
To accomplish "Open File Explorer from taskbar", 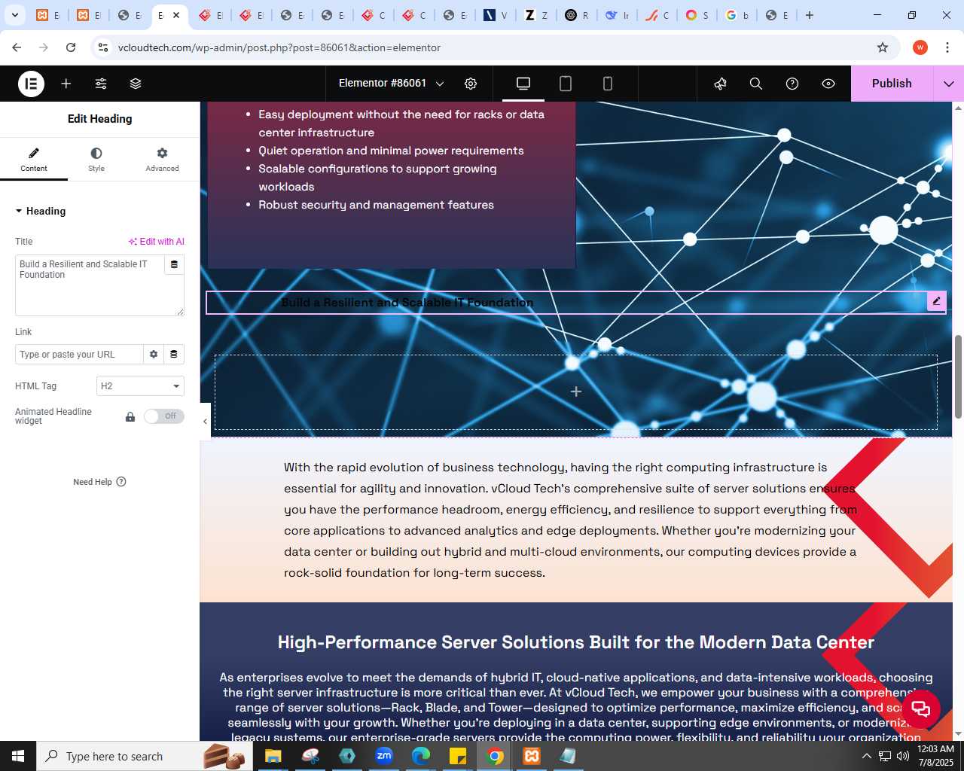I will pos(273,756).
